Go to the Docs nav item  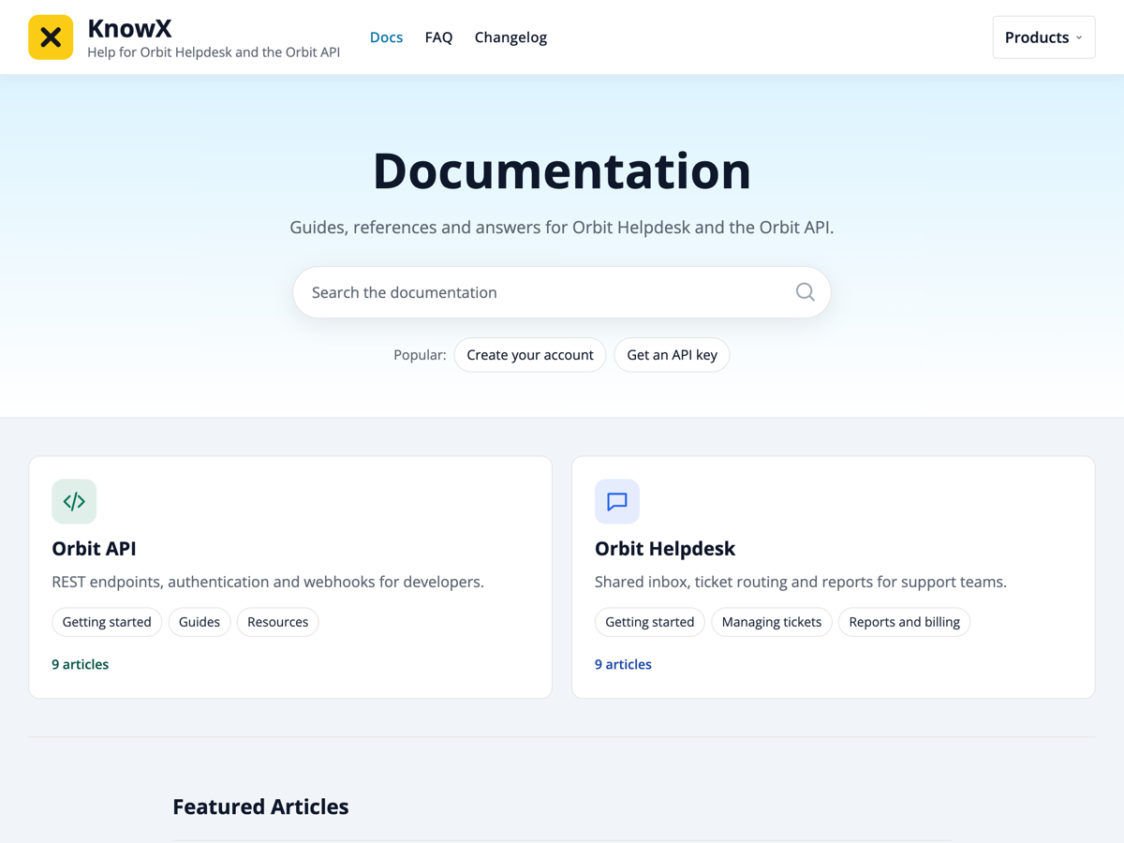coord(386,37)
